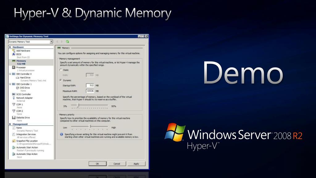Viewport: 316px width, 178px height.
Task: Click the Maximum RAM field
Action: 90,91
